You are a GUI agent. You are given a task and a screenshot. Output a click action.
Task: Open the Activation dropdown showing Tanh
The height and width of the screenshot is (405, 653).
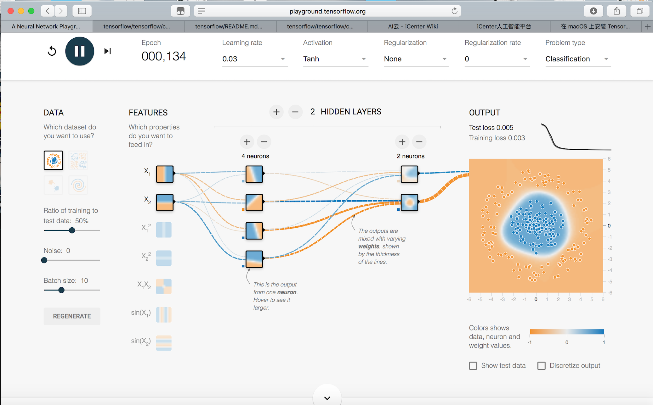336,59
